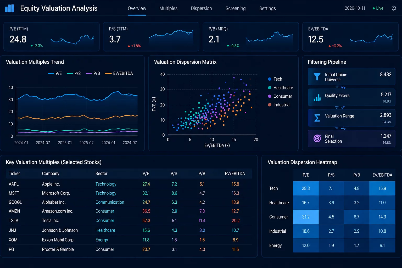This screenshot has width=402, height=268.
Task: Click the target icon for Final Selection
Action: (x=317, y=138)
